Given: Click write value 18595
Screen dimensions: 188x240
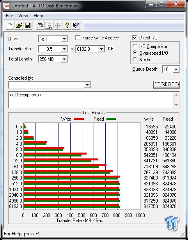Looking at the screenshot, I should click(152, 127).
